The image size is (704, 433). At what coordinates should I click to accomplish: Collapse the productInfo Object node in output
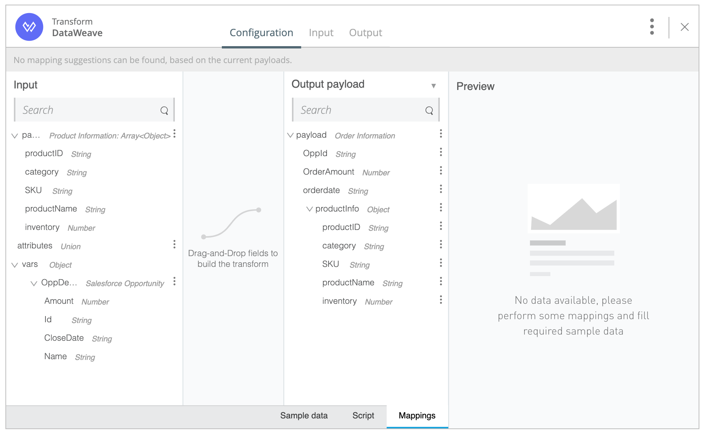coord(309,209)
